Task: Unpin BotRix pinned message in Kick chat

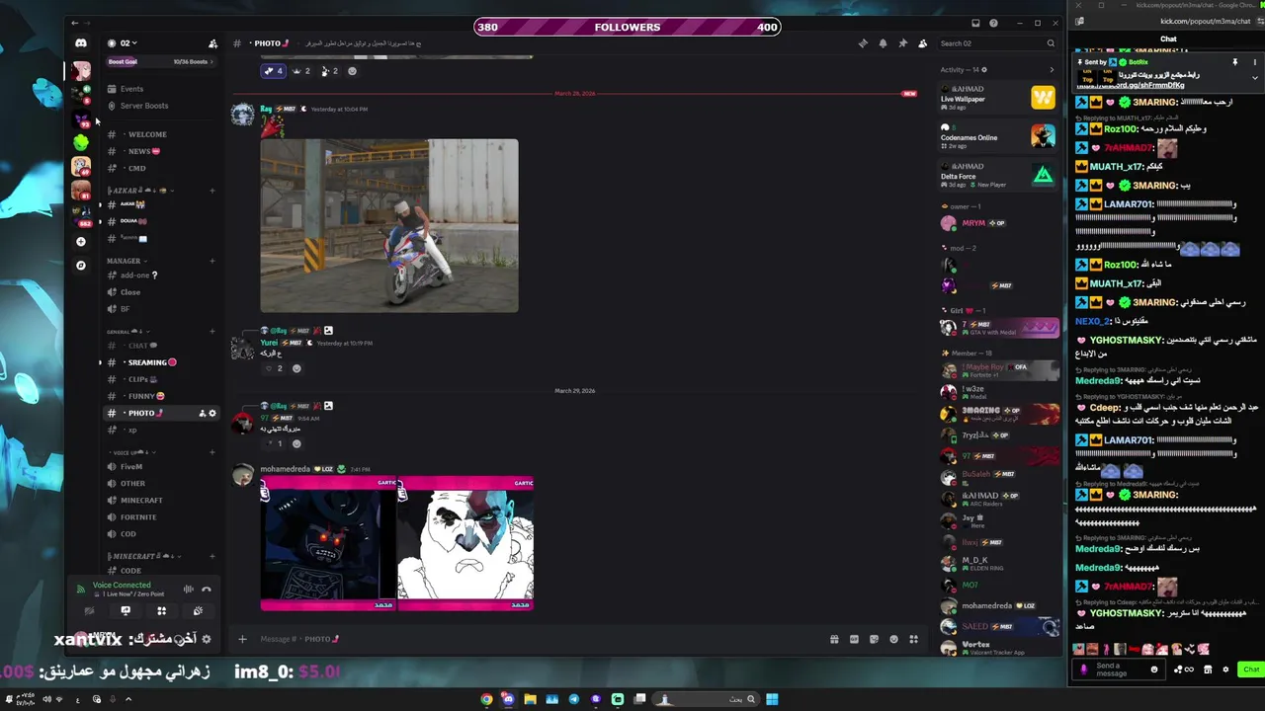Action: tap(1234, 62)
